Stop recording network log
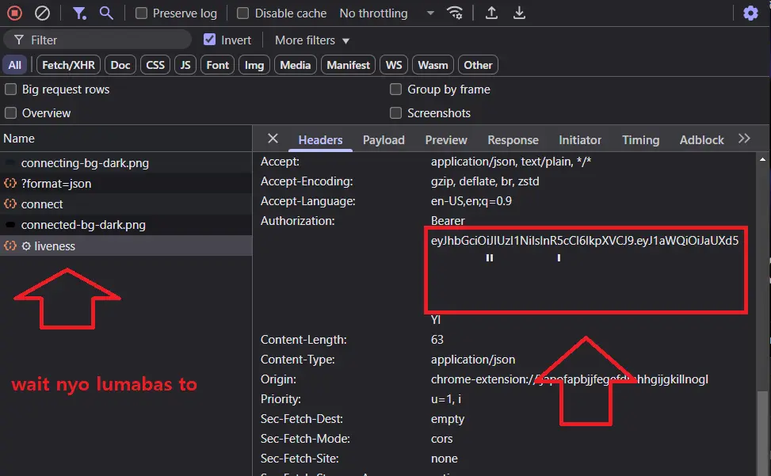Viewport: 771px width, 476px height. click(14, 13)
